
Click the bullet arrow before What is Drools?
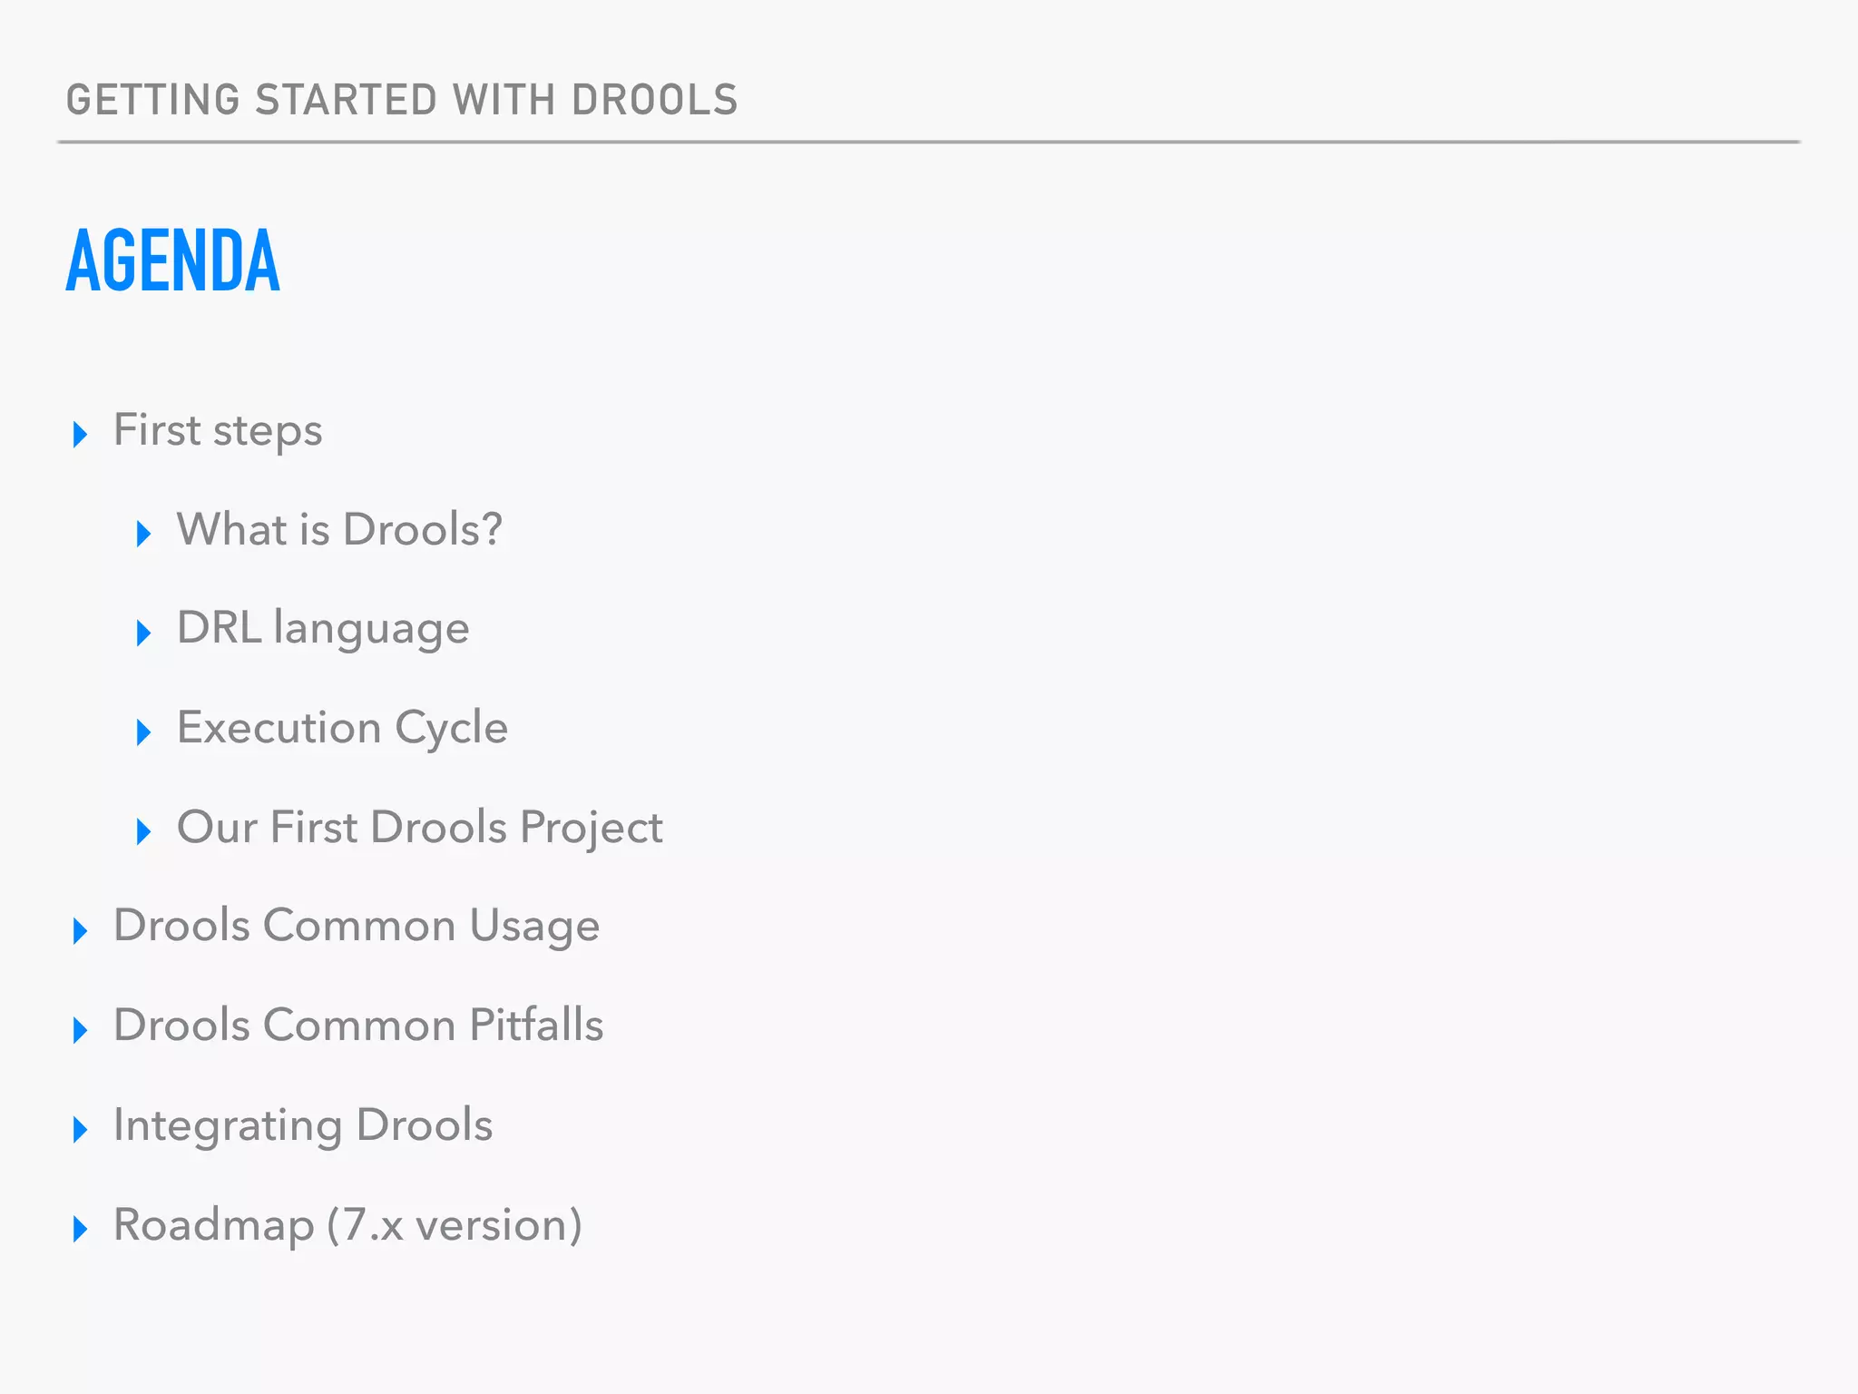(143, 534)
